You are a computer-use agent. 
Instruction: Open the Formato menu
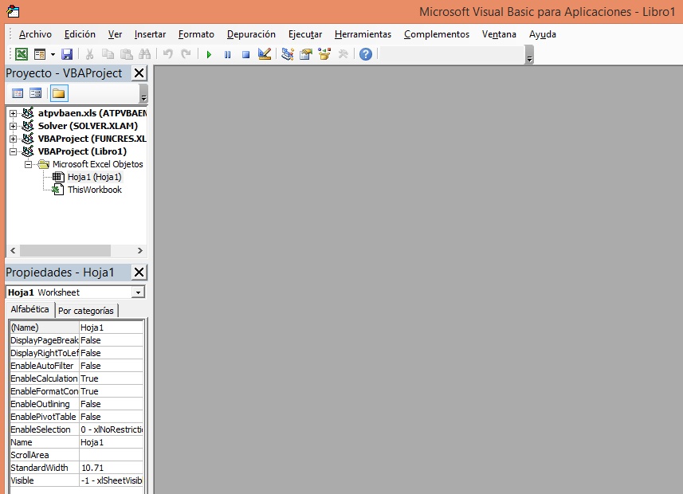tap(196, 34)
